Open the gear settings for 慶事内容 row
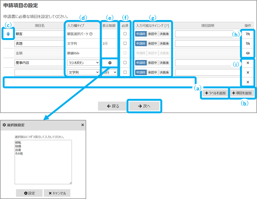The height and width of the screenshot is (199, 257). 110,63
